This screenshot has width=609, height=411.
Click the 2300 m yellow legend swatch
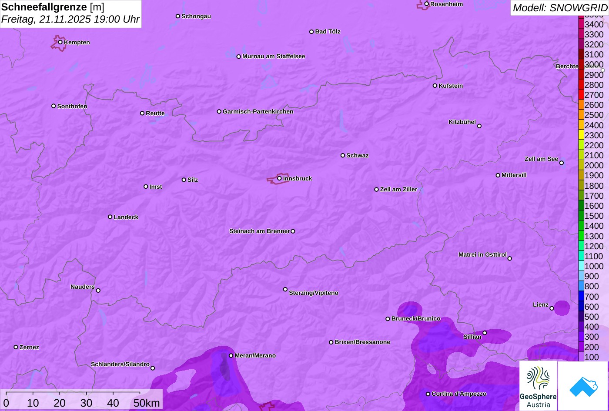click(581, 135)
